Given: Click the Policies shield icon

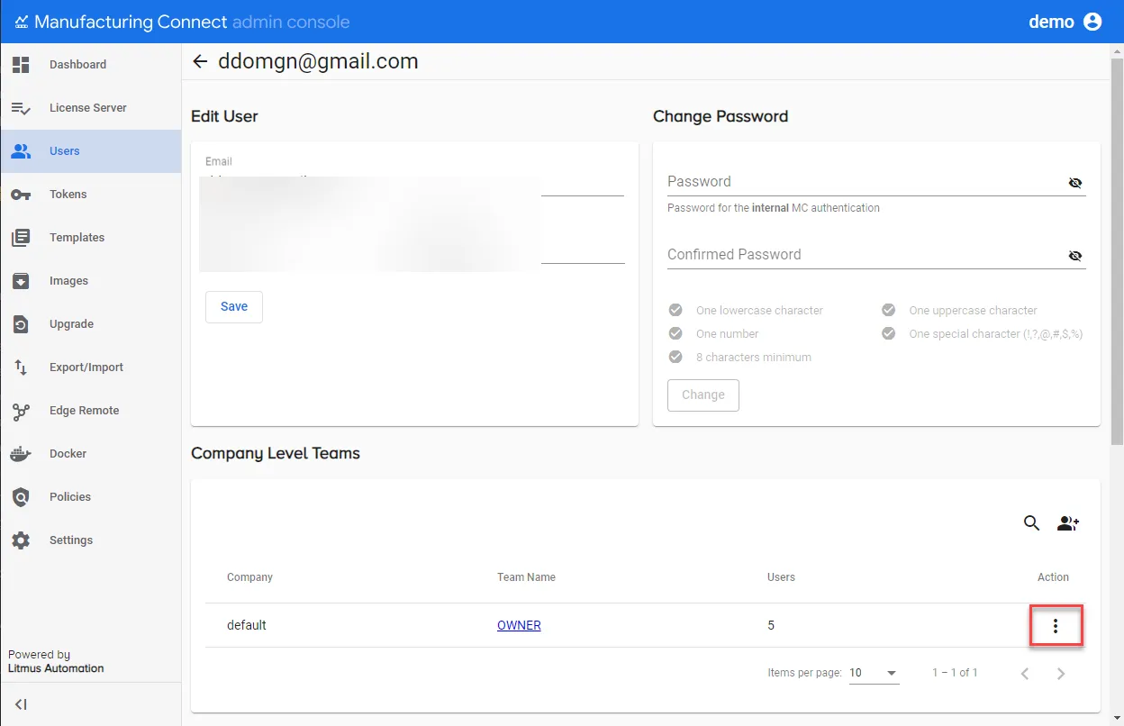Looking at the screenshot, I should [21, 497].
